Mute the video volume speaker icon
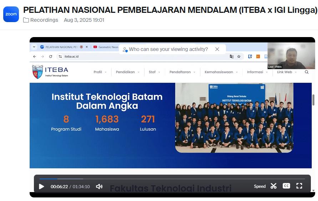This screenshot has height=201, width=318. (x=99, y=186)
